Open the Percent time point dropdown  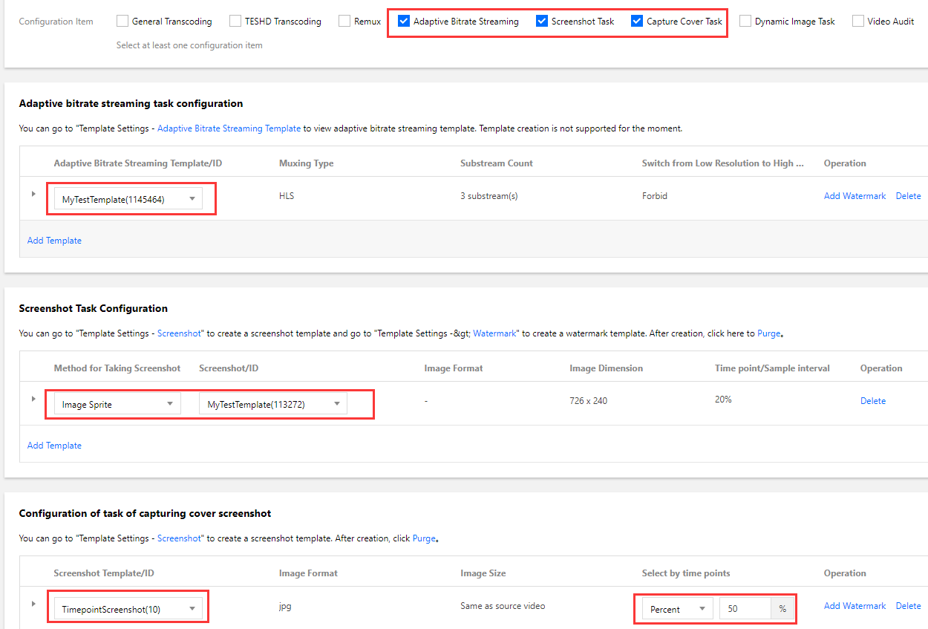pos(677,609)
